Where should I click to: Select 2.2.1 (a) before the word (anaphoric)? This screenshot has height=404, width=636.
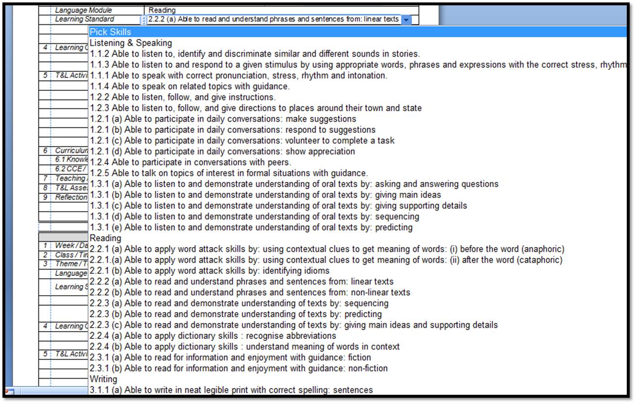(327, 249)
